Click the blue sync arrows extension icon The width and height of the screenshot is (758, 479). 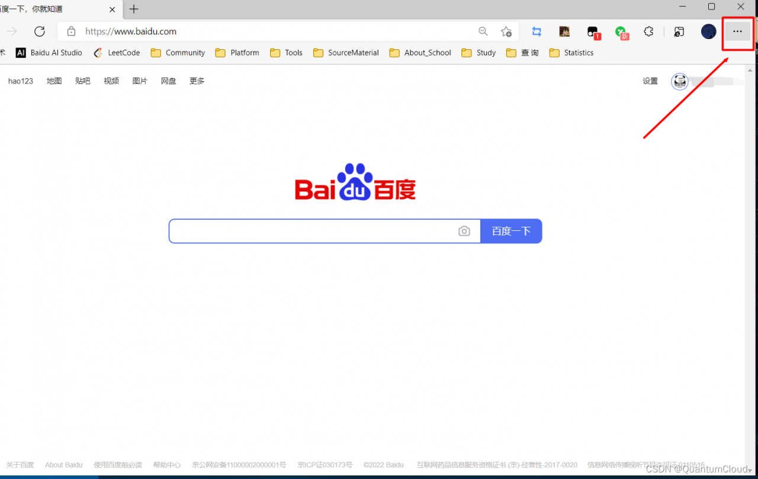coord(537,31)
